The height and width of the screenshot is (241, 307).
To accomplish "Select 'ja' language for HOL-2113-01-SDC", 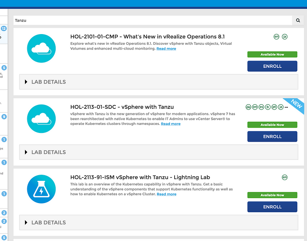I will coord(281,107).
